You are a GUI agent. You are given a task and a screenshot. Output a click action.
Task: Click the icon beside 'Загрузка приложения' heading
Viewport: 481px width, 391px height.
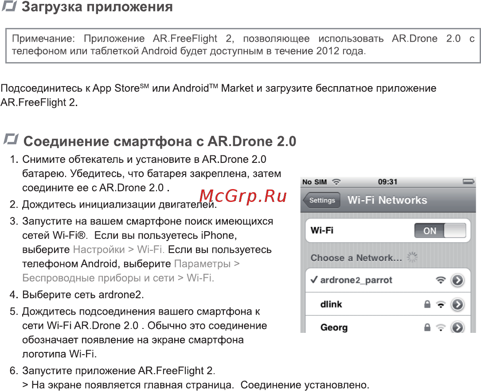coord(9,6)
